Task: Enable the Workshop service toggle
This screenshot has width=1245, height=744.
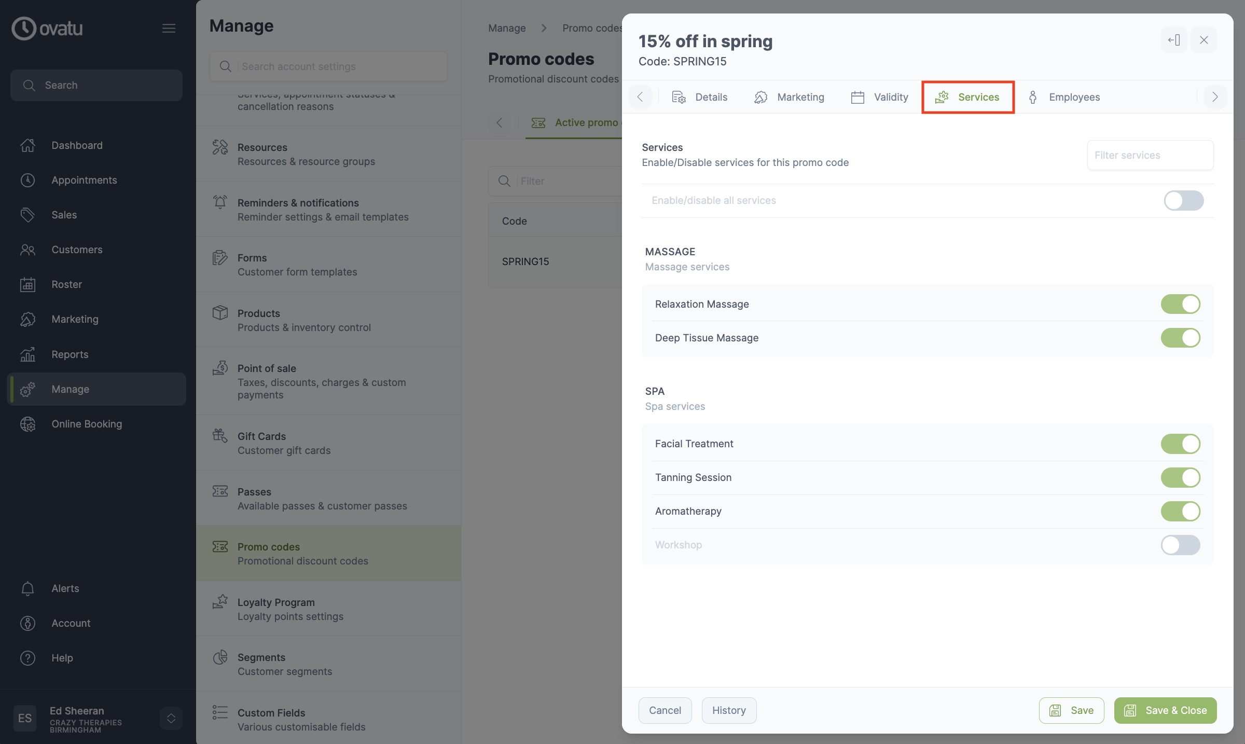Action: (1181, 545)
